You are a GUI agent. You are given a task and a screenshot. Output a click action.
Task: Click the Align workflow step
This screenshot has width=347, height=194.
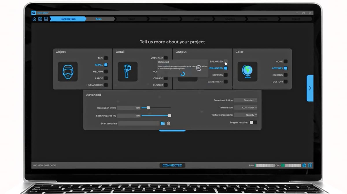(197, 19)
